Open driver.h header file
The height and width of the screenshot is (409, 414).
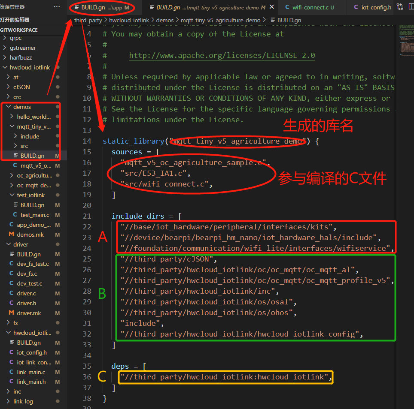(x=33, y=303)
